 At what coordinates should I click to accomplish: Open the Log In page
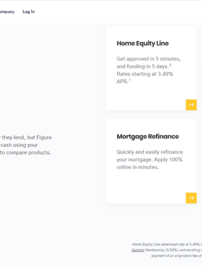pos(28,11)
